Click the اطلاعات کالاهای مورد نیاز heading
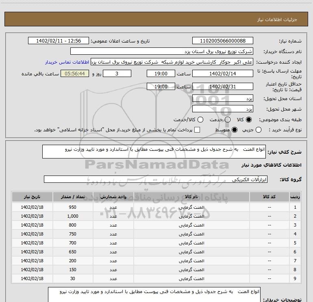This screenshot has width=313, height=302. 272,165
